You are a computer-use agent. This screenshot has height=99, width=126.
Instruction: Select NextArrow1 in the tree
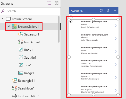pyautogui.click(x=29, y=42)
